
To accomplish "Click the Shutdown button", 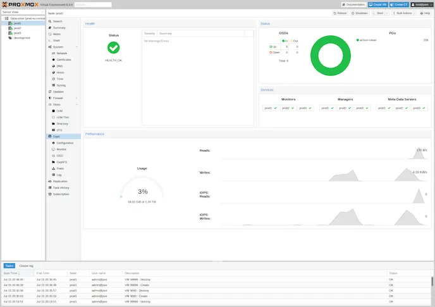I will (x=359, y=13).
